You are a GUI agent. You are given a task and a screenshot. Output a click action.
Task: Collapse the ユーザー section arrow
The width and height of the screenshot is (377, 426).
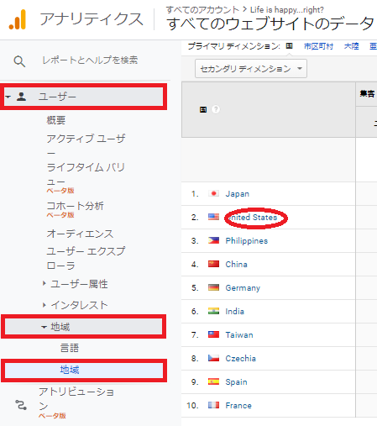point(8,97)
